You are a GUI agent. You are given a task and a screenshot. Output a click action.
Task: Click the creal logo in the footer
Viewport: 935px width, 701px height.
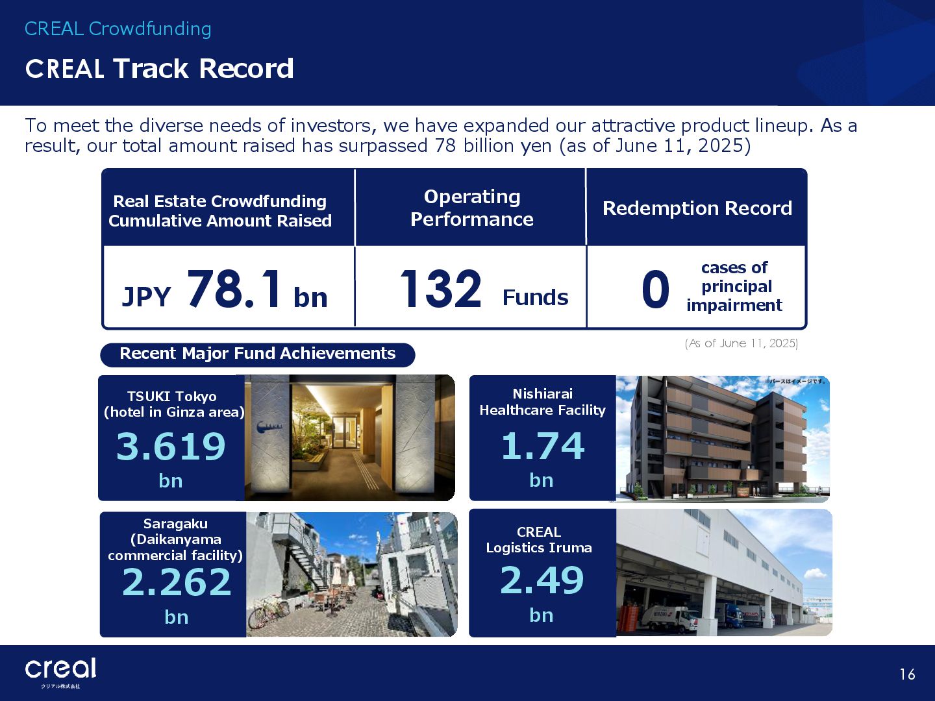click(60, 672)
